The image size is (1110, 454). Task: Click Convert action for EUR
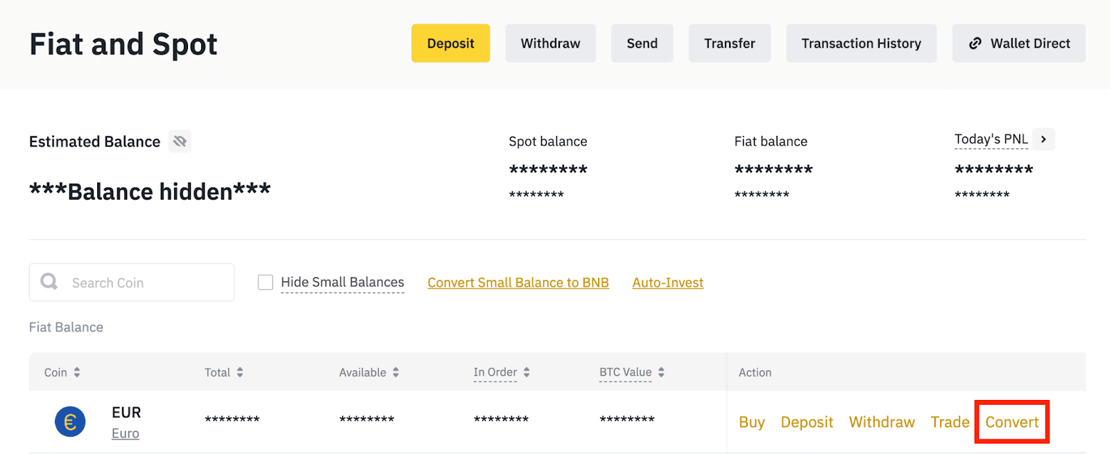tap(1011, 422)
